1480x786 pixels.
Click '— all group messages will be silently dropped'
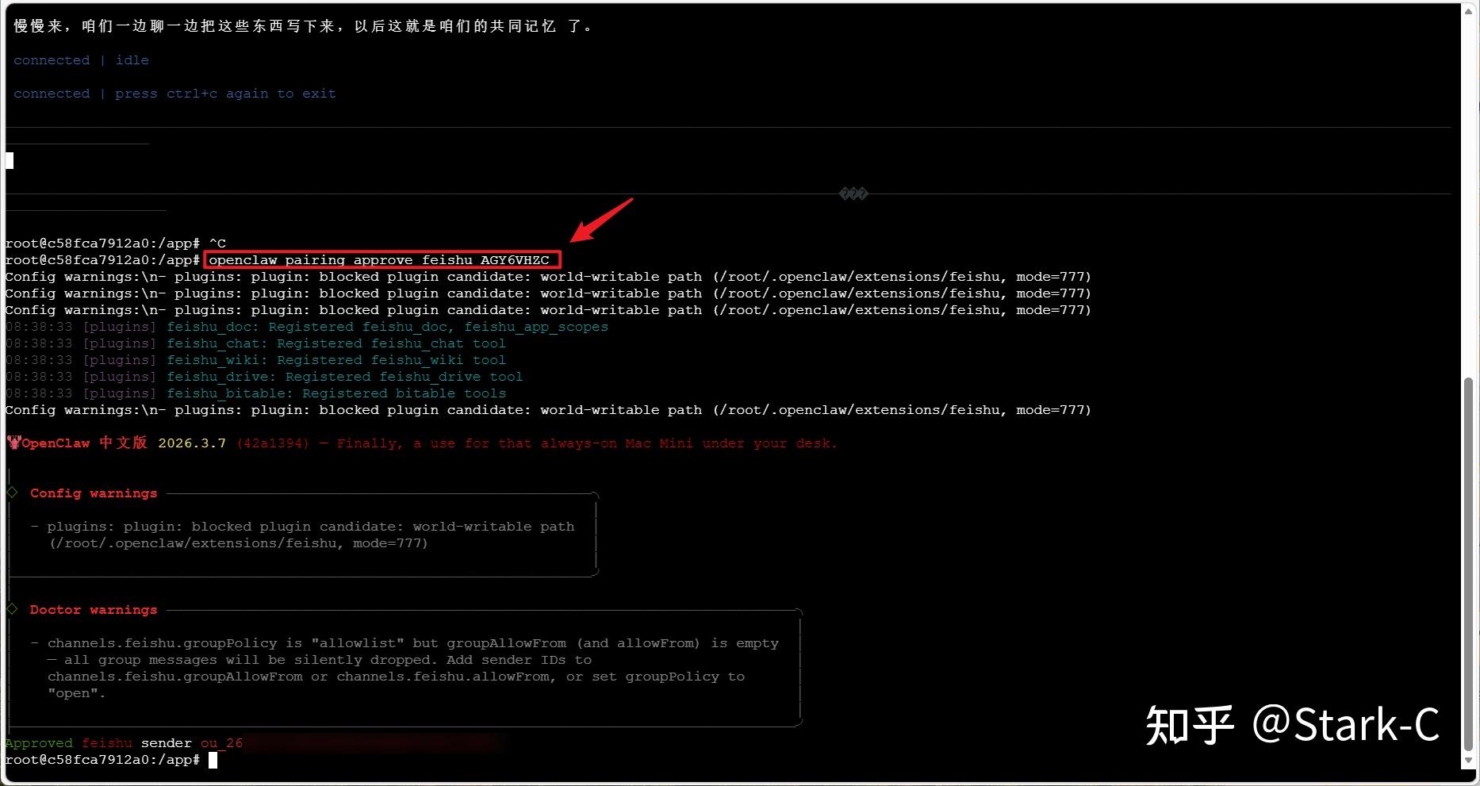320,660
